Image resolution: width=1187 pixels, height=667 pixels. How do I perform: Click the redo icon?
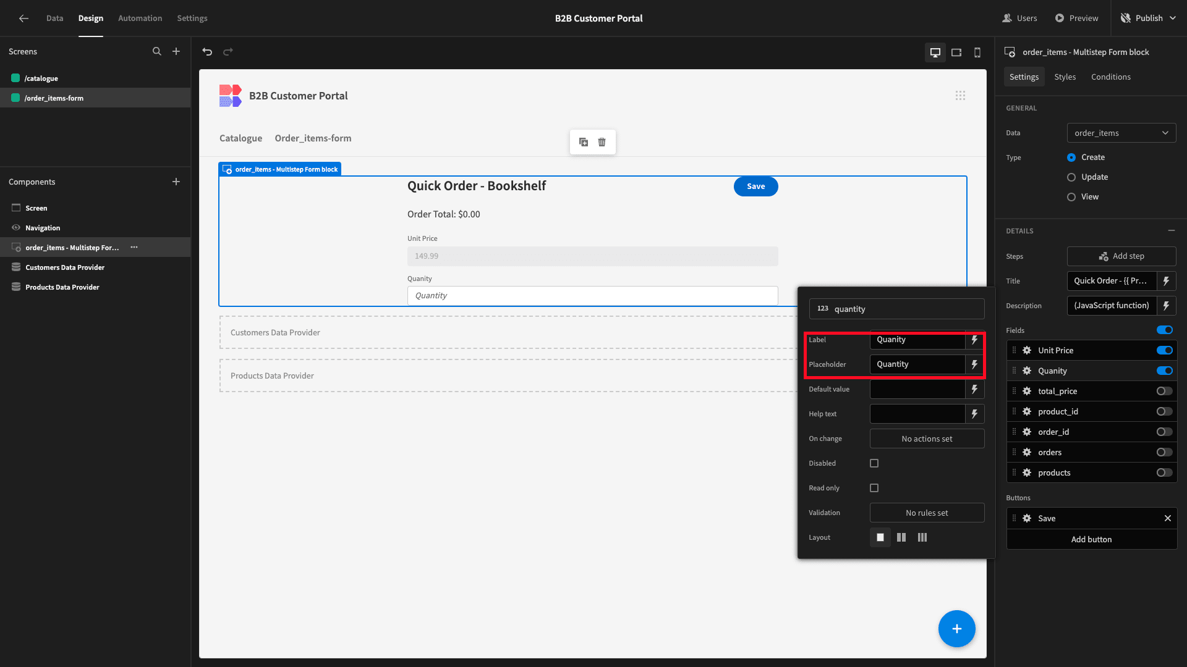228,52
